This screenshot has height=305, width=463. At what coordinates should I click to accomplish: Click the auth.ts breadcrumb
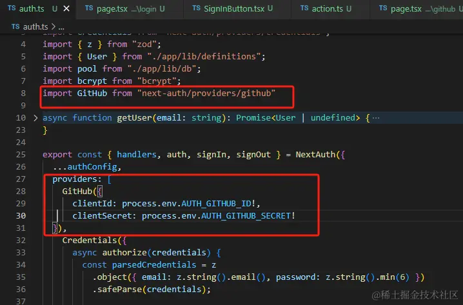click(x=35, y=27)
